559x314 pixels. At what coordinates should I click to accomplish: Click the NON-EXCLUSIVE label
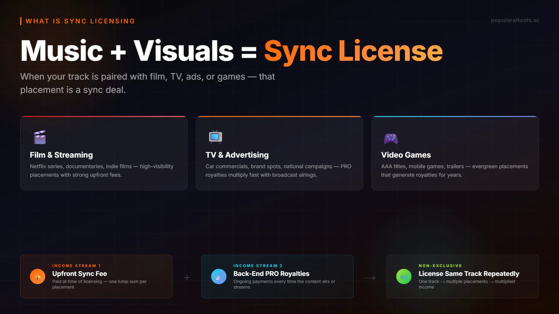click(440, 266)
